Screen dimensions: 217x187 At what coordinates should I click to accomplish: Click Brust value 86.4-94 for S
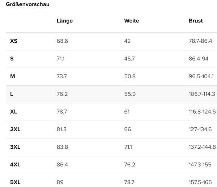[199, 59]
